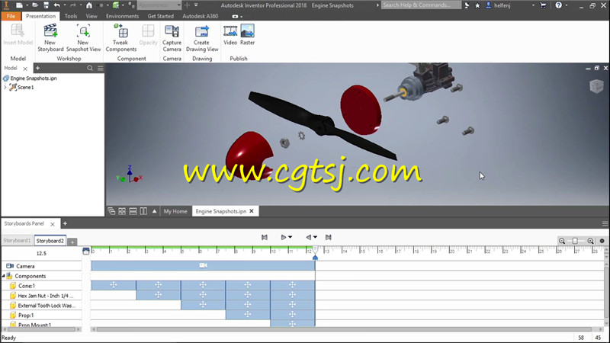The height and width of the screenshot is (343, 610).
Task: Play the storyboard in reverse
Action: coord(309,237)
